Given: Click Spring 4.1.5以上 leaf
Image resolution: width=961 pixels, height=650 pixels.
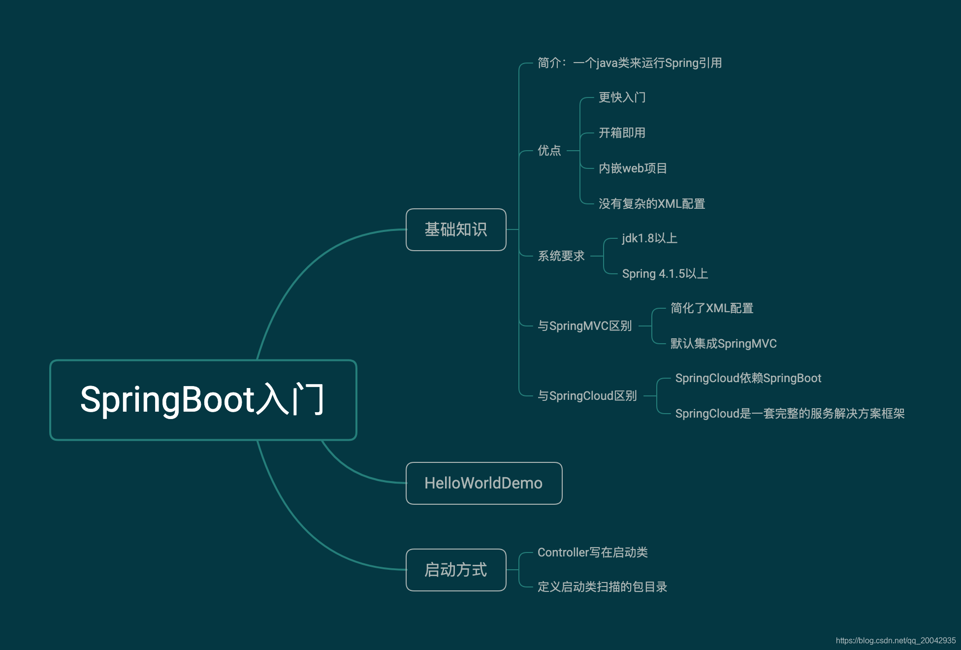Looking at the screenshot, I should [x=665, y=274].
